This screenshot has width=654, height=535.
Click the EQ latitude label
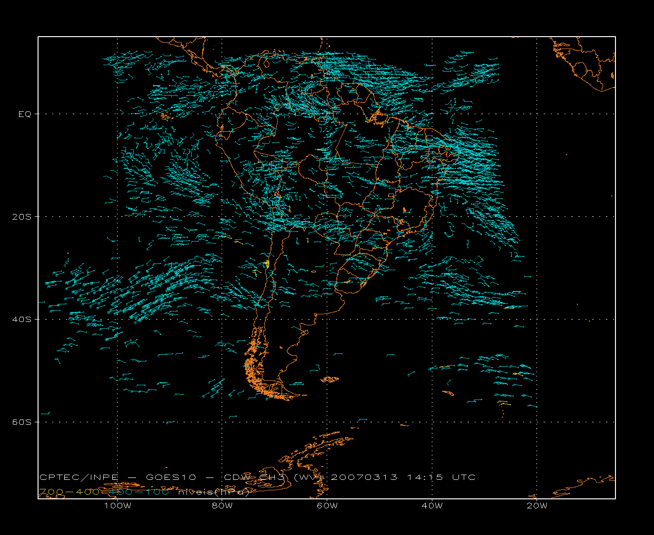click(25, 114)
